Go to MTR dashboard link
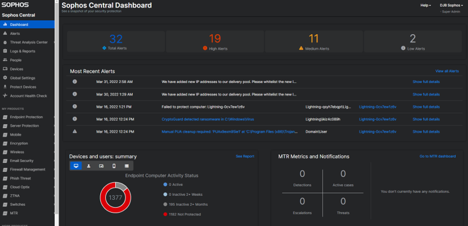 [438, 156]
